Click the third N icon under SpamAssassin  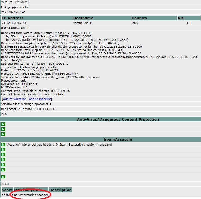[3, 155]
